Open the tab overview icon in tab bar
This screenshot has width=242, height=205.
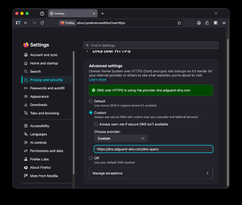42,13
